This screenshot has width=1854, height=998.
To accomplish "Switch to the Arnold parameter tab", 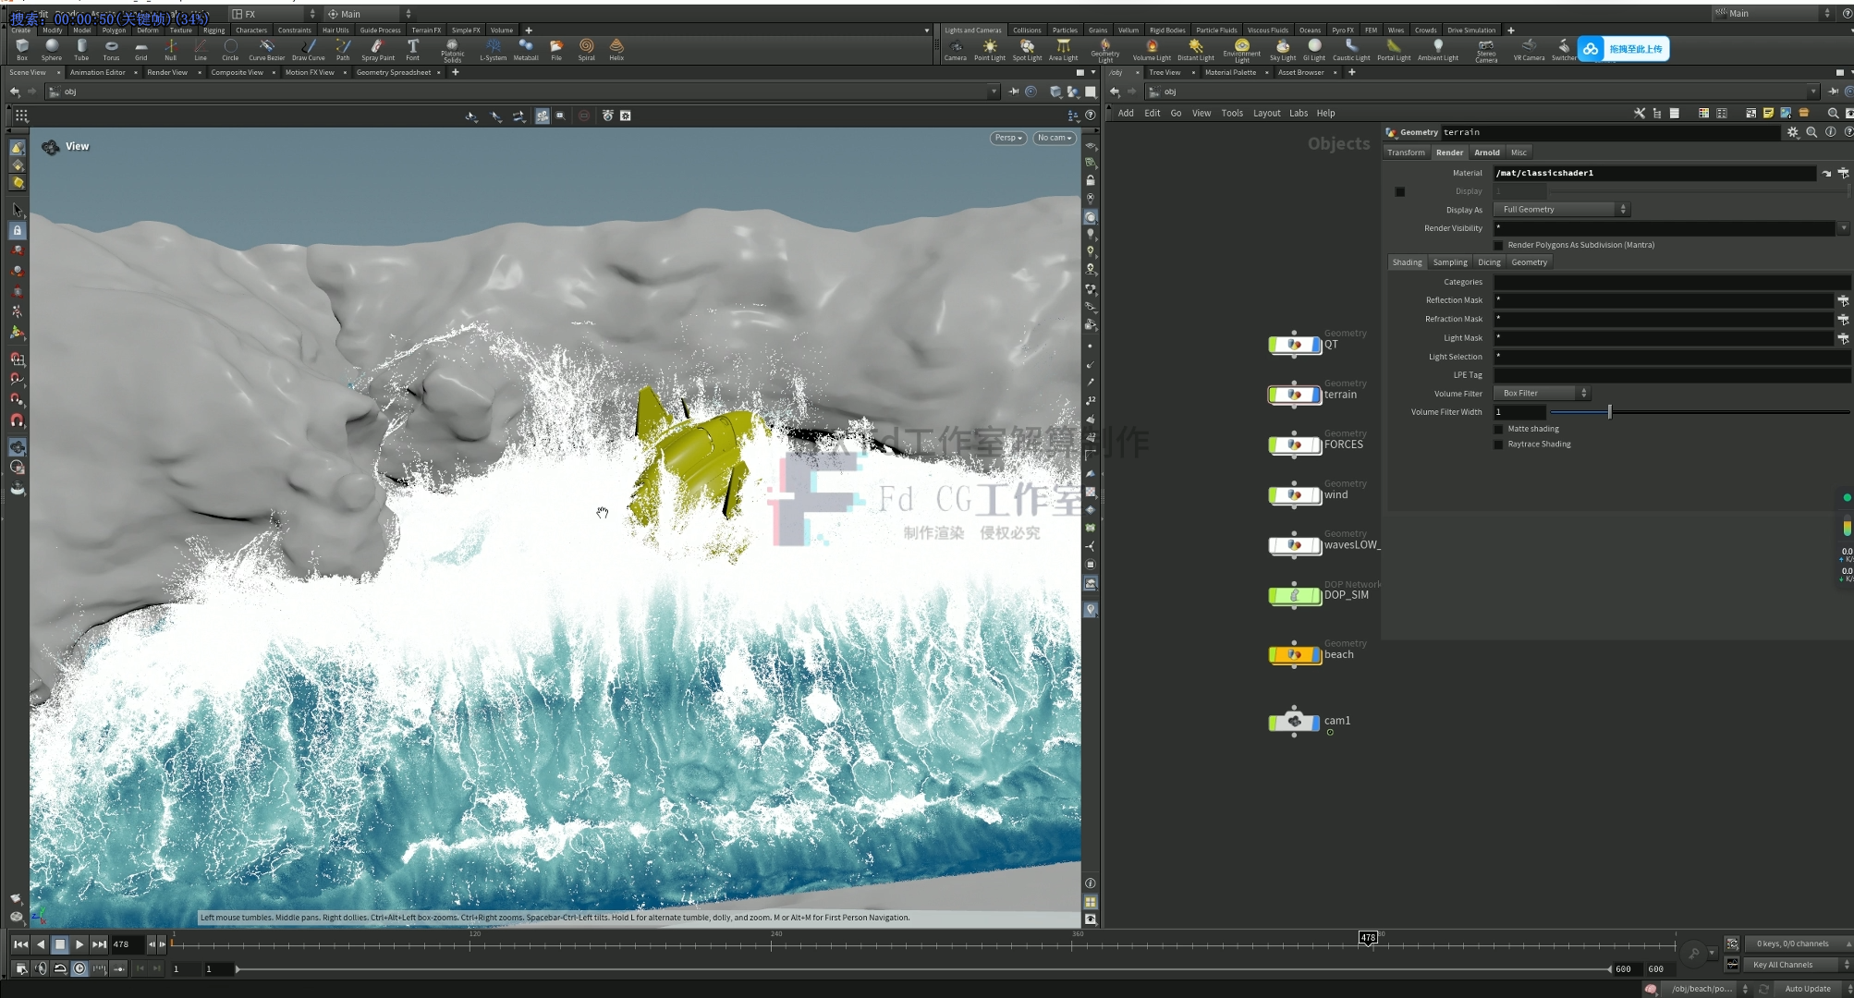I will coord(1486,152).
